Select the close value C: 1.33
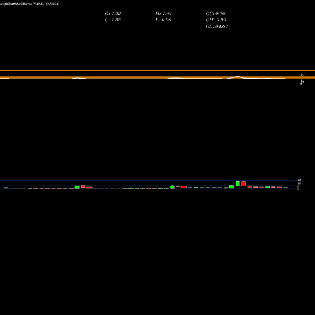The width and height of the screenshot is (315, 315). pyautogui.click(x=113, y=20)
